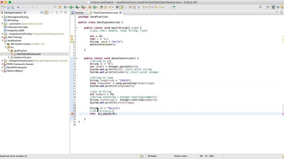Expand the APIIntegrtionTesting project
Screen dimensions: 284x159
coord(2,17)
